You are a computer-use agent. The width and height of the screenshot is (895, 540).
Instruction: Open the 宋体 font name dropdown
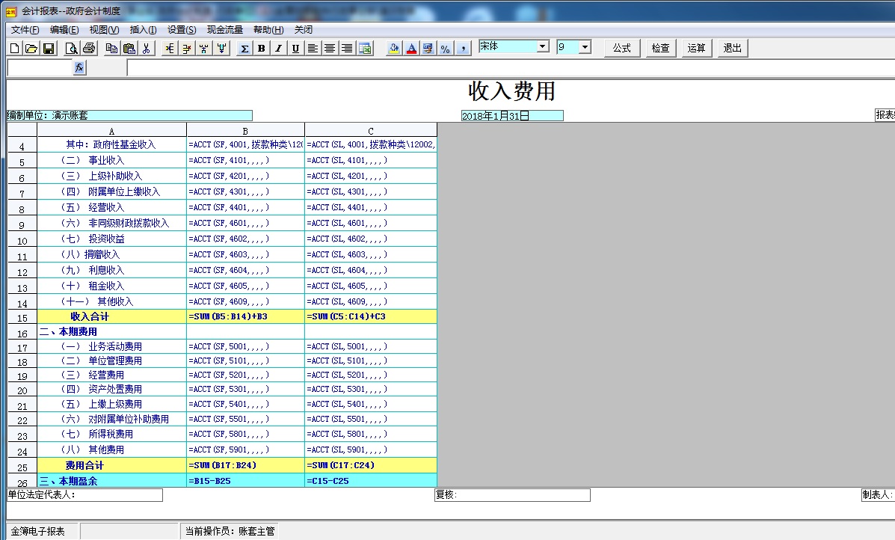pos(543,47)
